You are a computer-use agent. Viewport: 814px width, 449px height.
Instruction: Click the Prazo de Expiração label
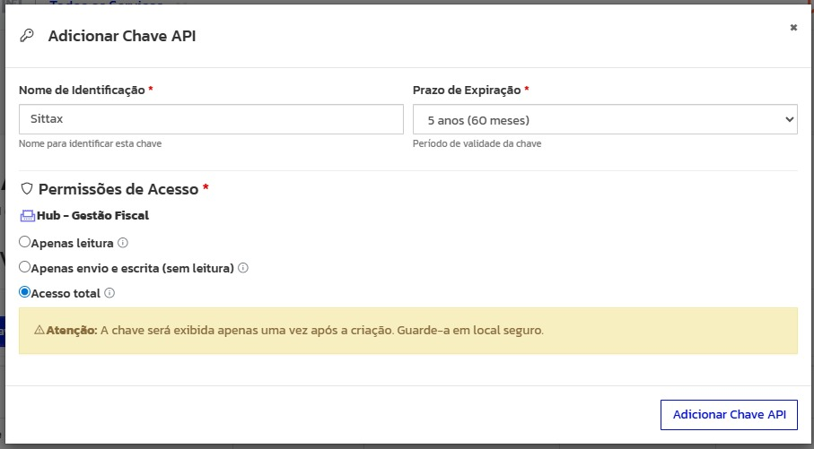(x=467, y=91)
